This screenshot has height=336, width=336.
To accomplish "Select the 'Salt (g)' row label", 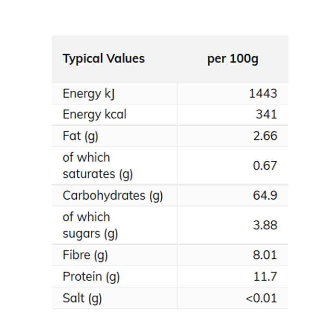I will (x=82, y=298).
